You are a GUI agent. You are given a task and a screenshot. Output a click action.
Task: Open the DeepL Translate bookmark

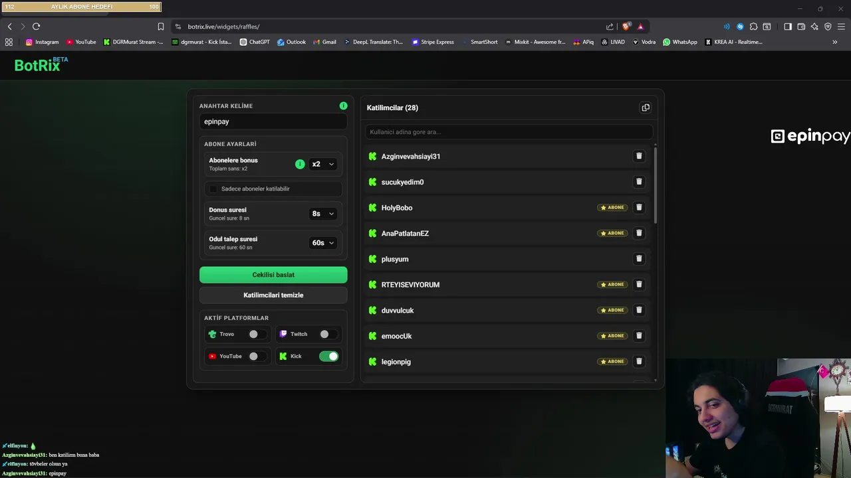(373, 42)
